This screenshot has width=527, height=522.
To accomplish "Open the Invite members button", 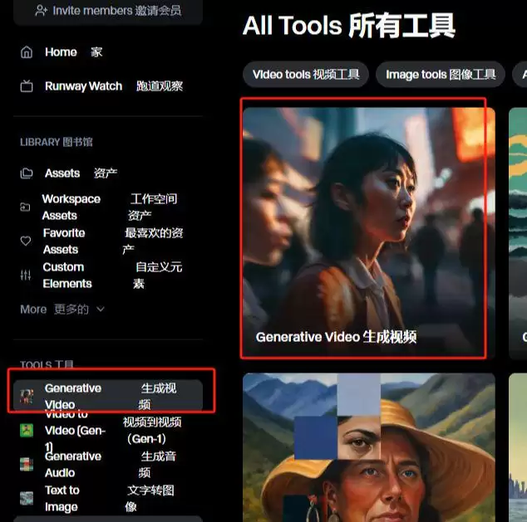I will (108, 11).
